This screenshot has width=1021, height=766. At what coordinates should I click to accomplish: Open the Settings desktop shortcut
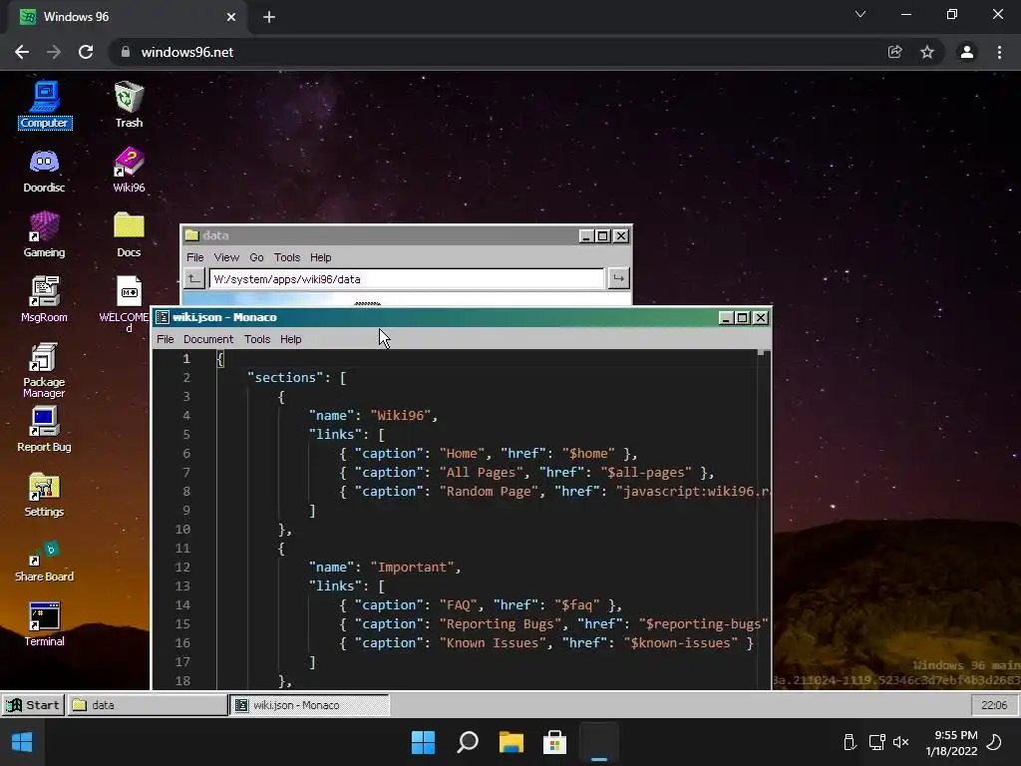pos(44,495)
